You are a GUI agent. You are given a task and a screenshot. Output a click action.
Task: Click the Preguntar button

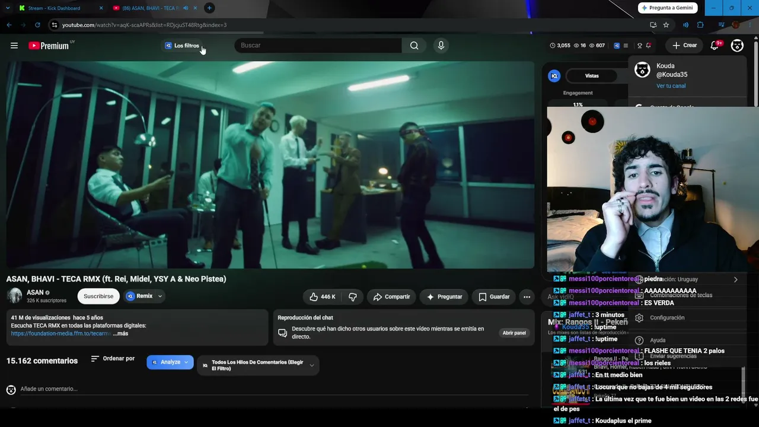click(444, 297)
